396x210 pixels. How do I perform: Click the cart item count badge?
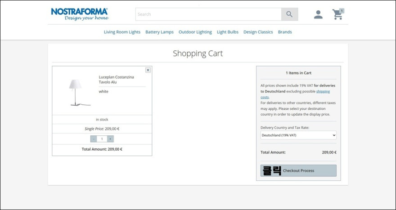[342, 11]
